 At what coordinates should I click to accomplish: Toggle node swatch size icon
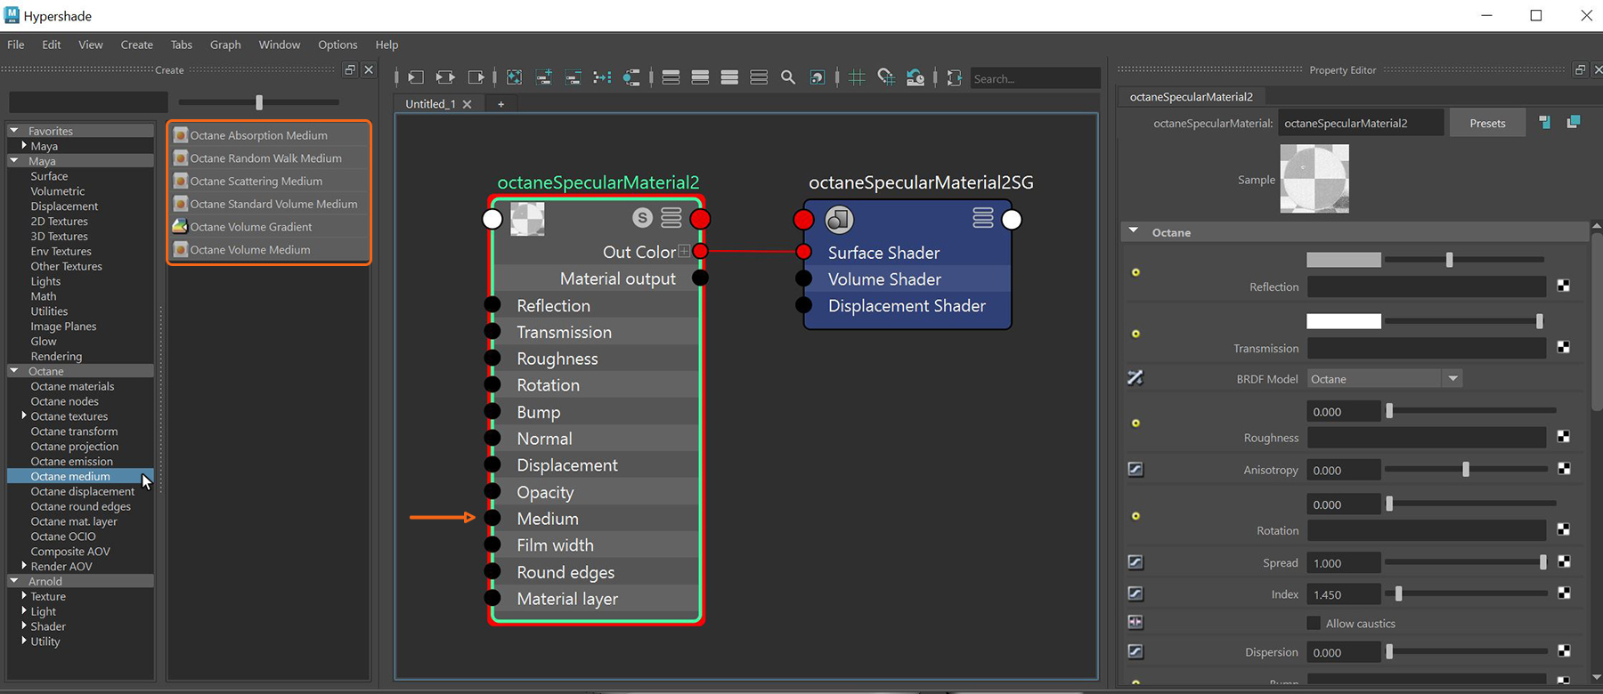coord(818,78)
